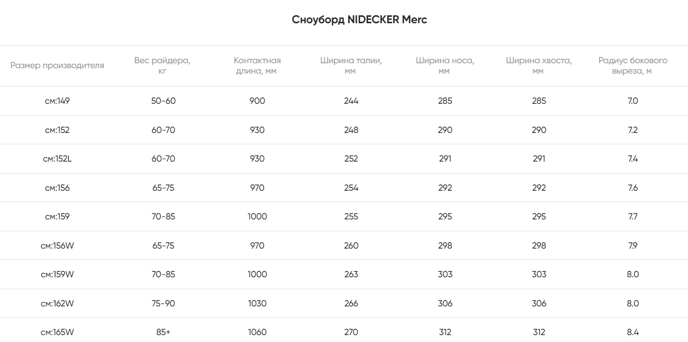Select the Ширина носа, мм header
Viewport: 688px width, 342px height.
445,66
